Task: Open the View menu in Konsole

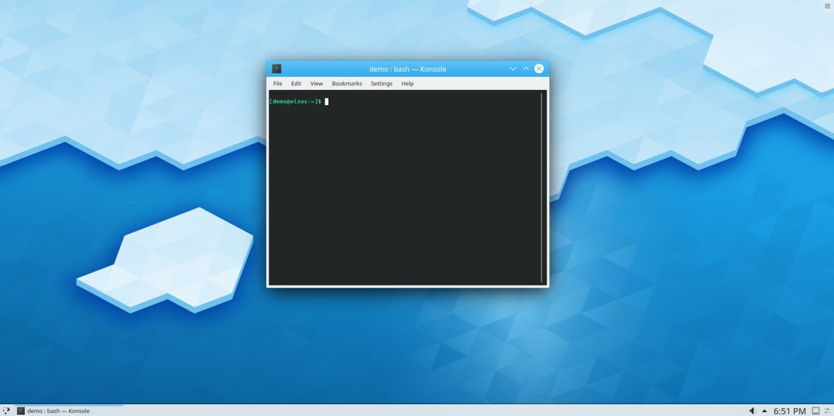Action: point(317,83)
